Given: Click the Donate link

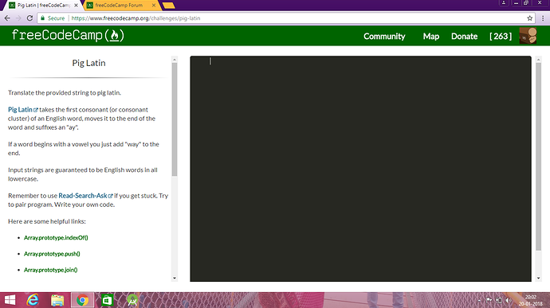Looking at the screenshot, I should pyautogui.click(x=464, y=37).
